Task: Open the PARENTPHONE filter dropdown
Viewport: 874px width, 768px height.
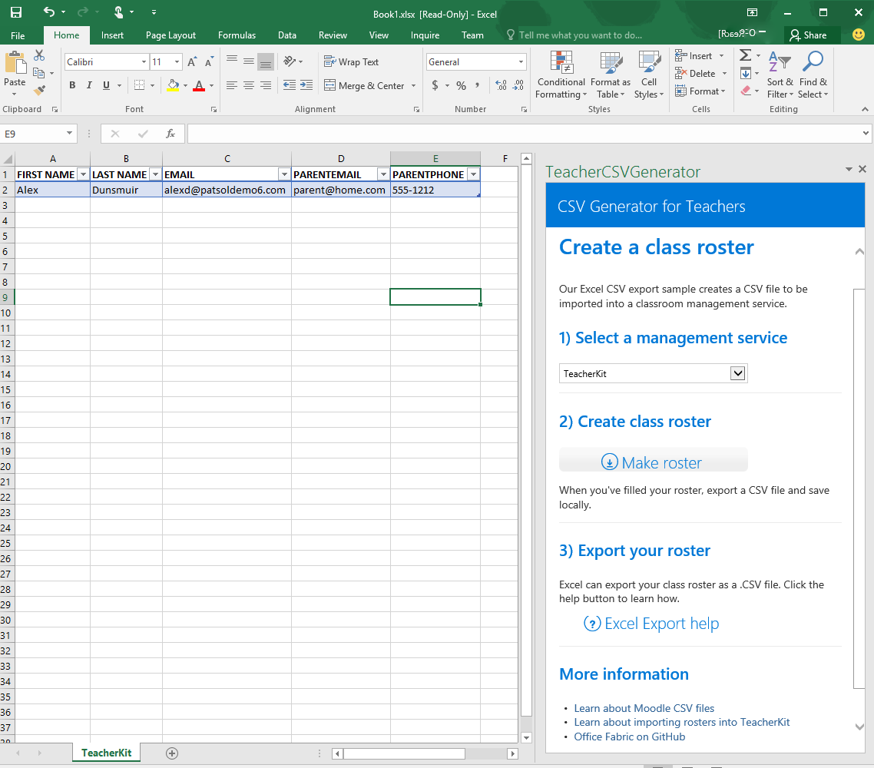Action: point(473,175)
